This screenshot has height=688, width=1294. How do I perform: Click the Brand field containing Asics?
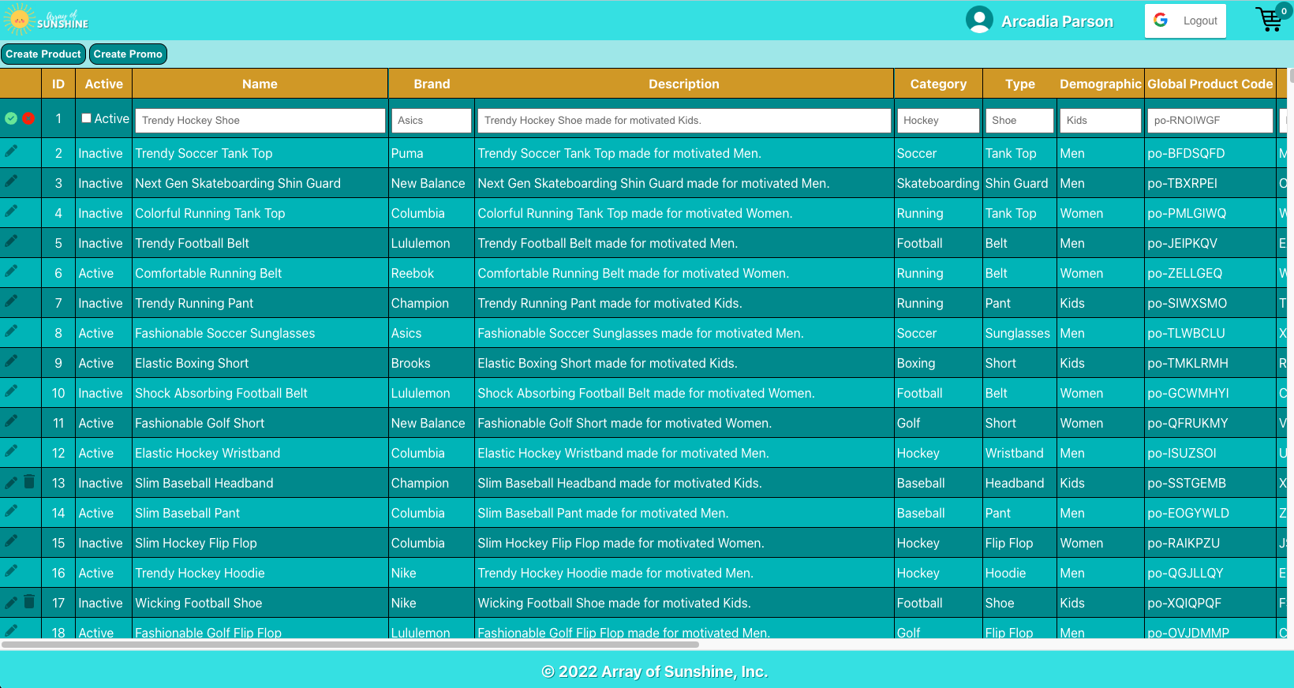tap(432, 120)
